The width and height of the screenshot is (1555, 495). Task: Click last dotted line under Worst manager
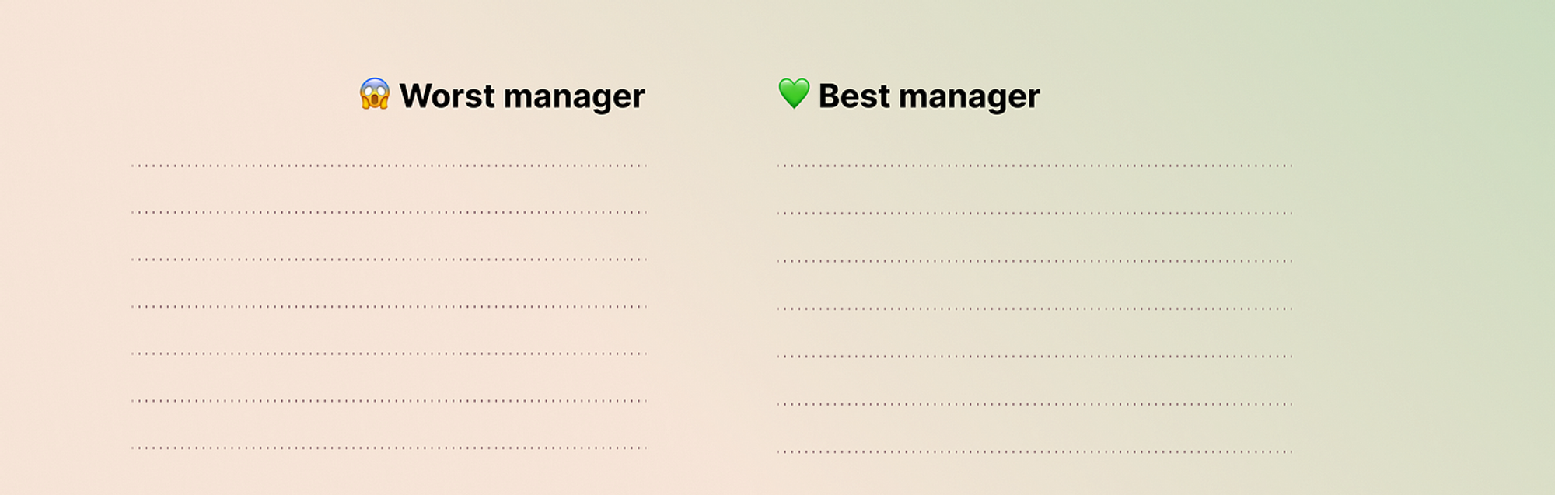389,448
